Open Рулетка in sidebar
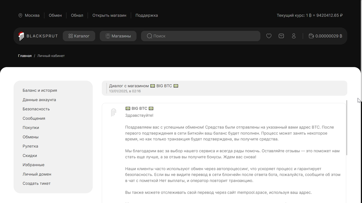The image size is (362, 203). [30, 146]
